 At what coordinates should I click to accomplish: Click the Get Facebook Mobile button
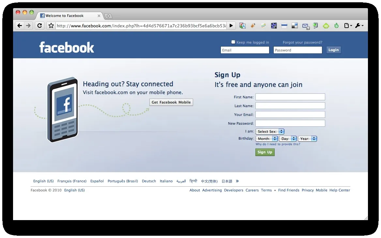pos(171,102)
